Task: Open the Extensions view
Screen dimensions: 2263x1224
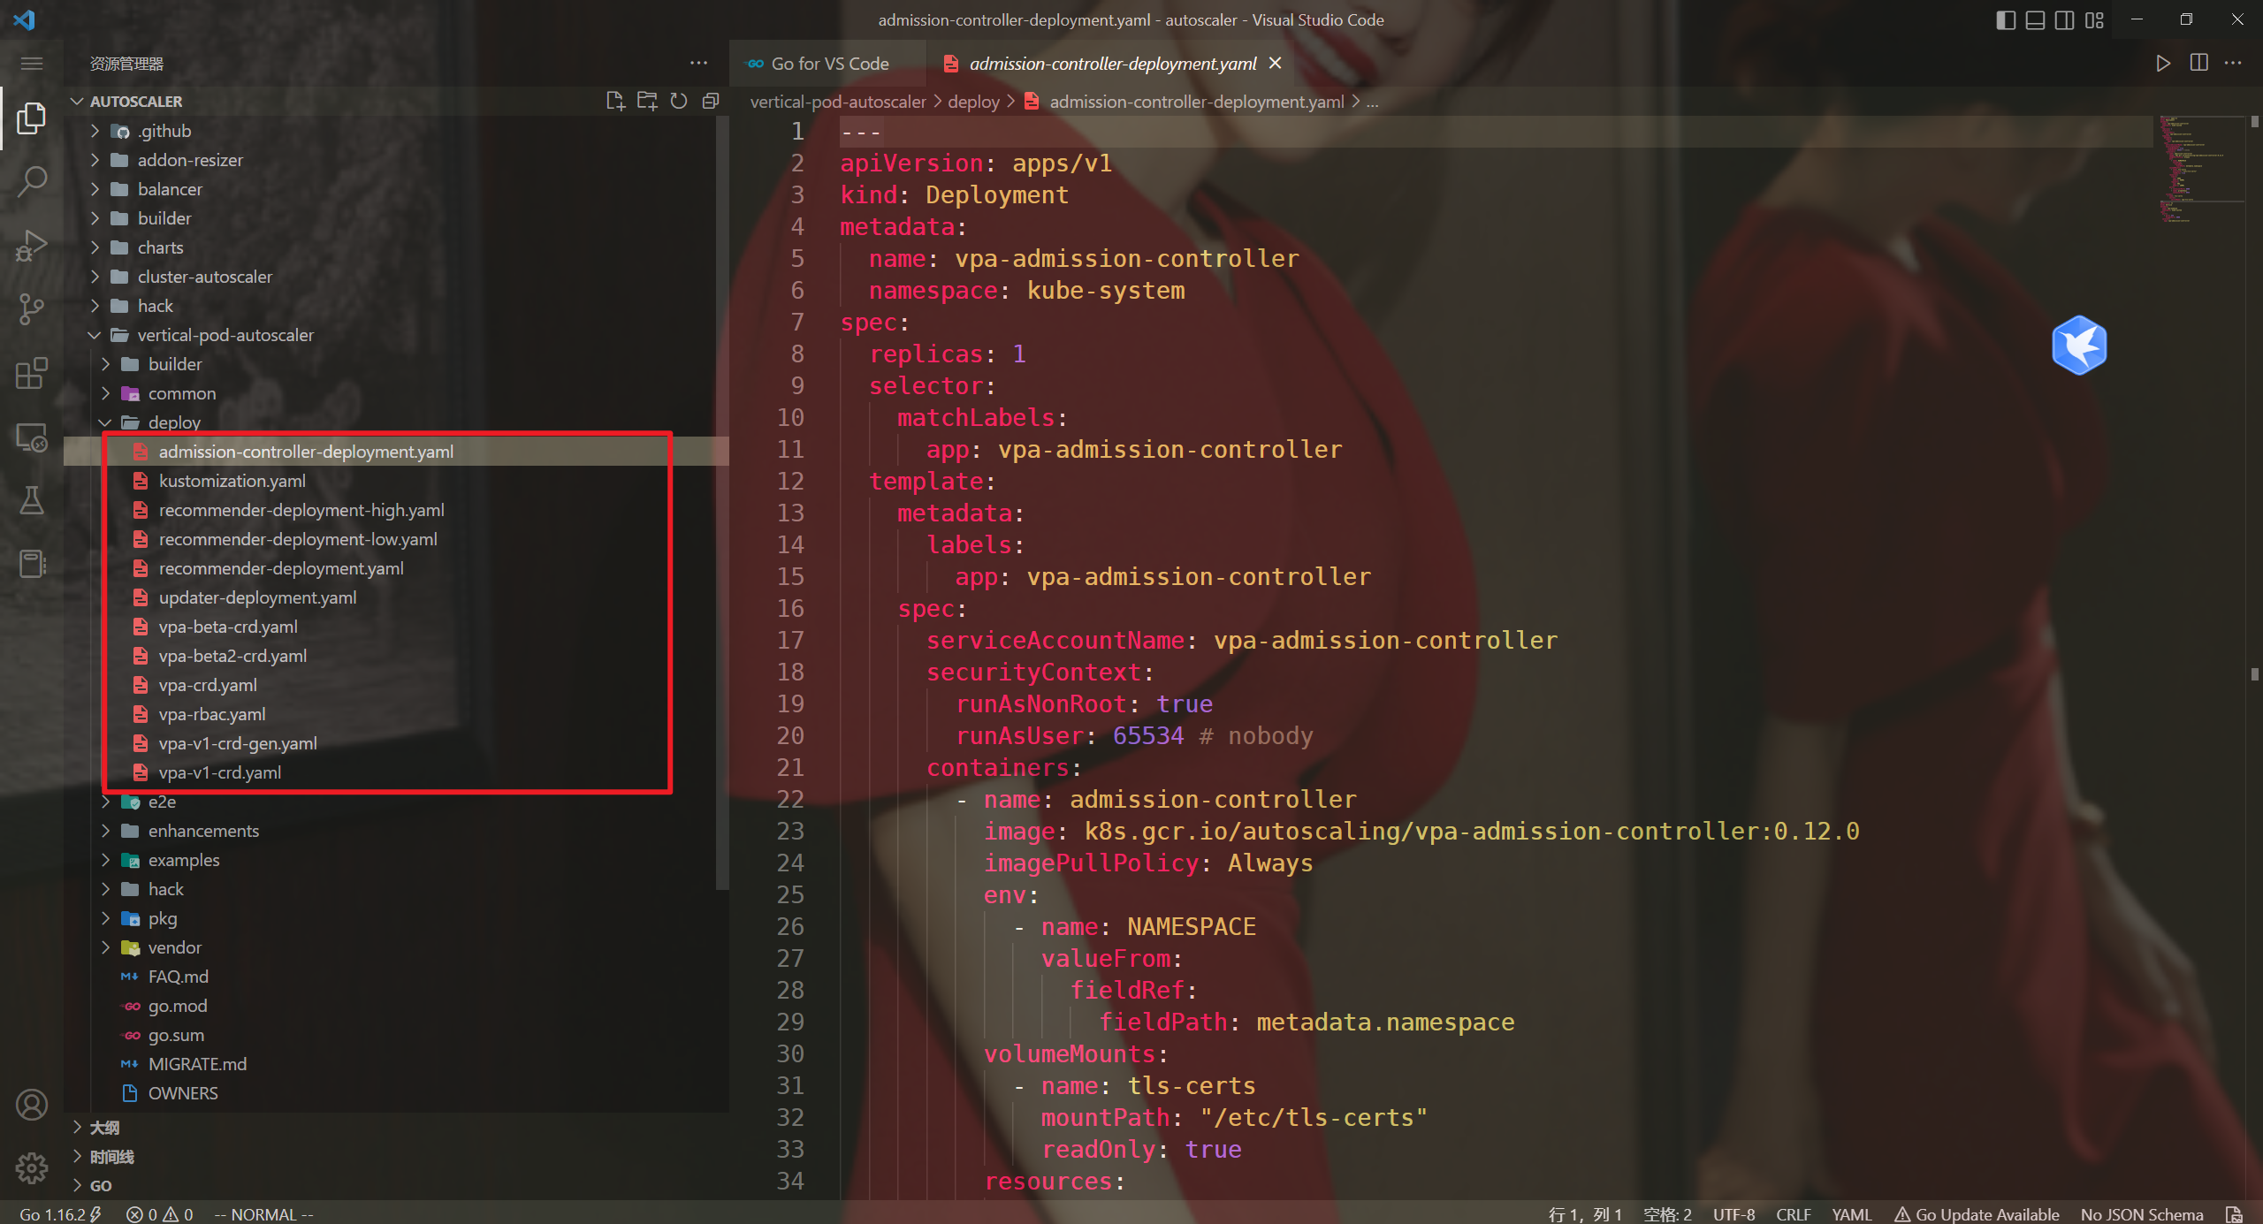Action: 32,373
